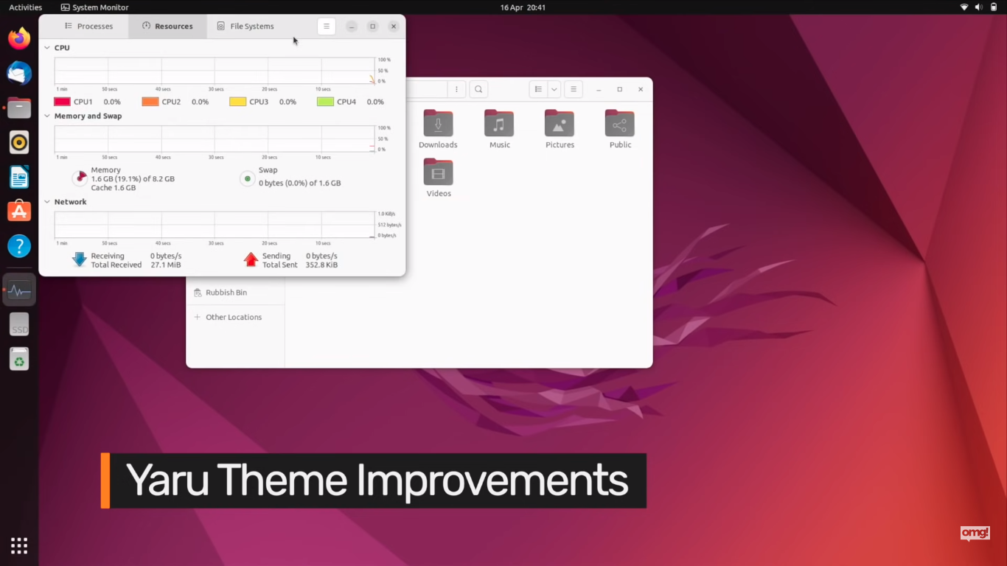Open the clock and calendar menu

(523, 7)
